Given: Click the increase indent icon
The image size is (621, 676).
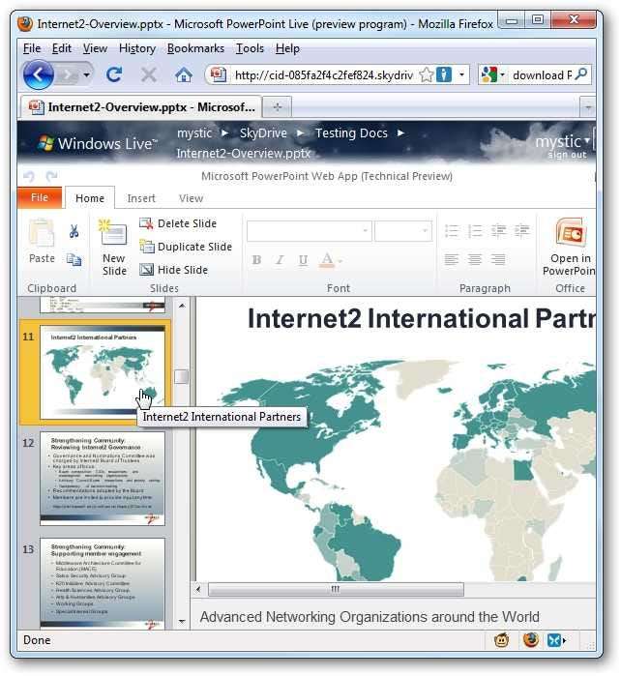Looking at the screenshot, I should (521, 231).
